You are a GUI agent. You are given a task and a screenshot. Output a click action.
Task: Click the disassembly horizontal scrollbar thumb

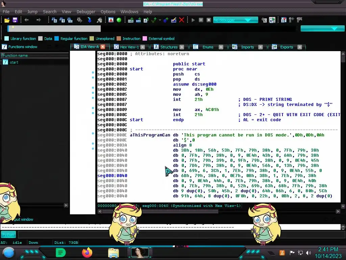click(160, 211)
